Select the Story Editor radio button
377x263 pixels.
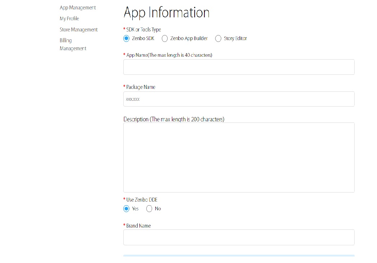coord(218,39)
